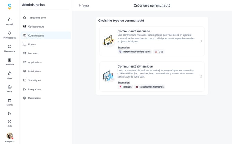This screenshot has height=144, width=232.
Task: Open Communauté dynamique chevron arrow
Action: click(201, 76)
